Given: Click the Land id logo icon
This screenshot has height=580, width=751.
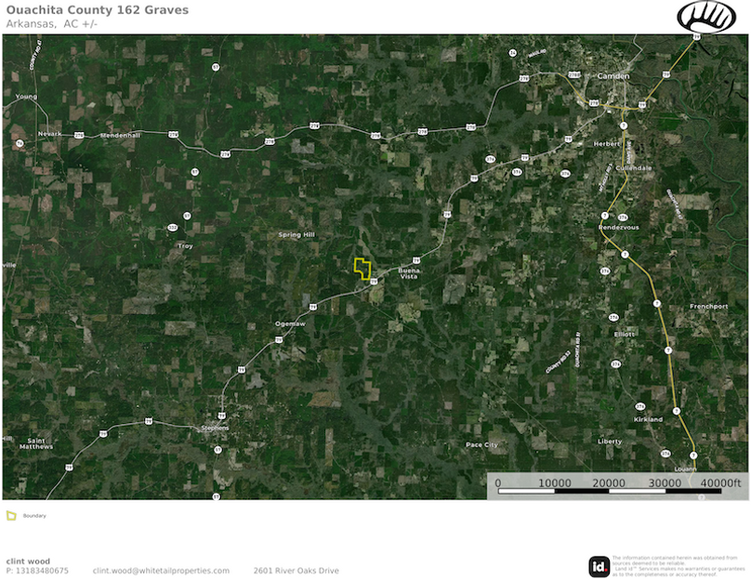Looking at the screenshot, I should coord(599,567).
